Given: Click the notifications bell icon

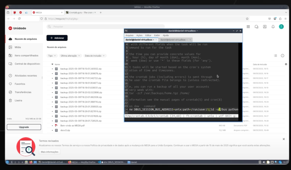Looking at the screenshot, I should 273,27.
